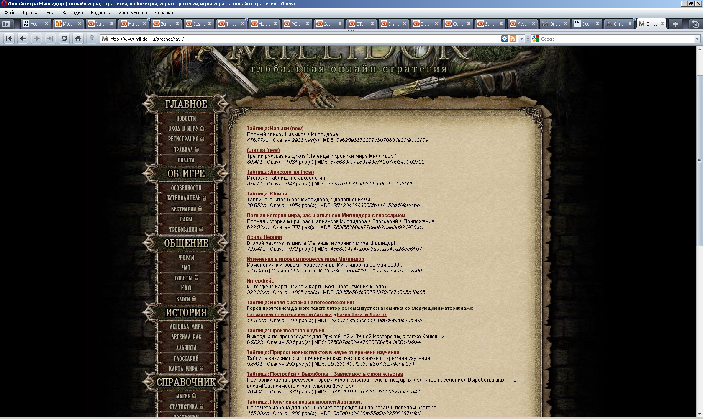Go forward one page
The image size is (703, 419).
tap(37, 39)
